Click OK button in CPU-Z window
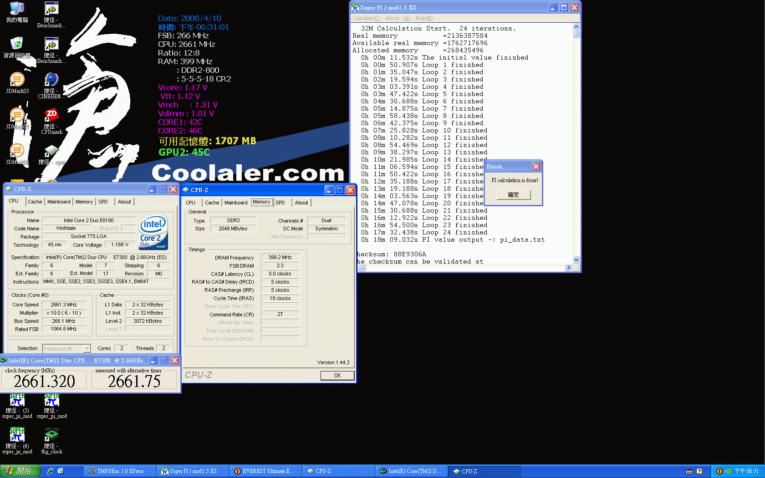Image resolution: width=765 pixels, height=478 pixels. [337, 376]
